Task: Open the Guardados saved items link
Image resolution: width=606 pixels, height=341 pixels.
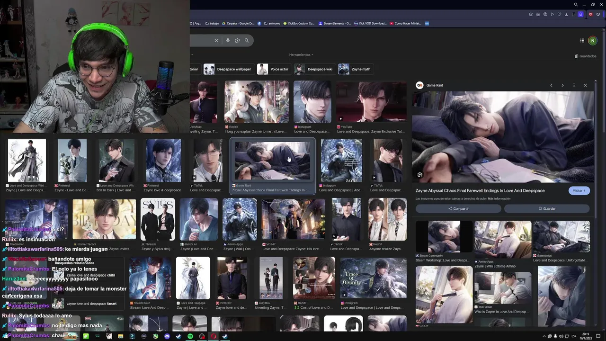Action: pos(585,56)
